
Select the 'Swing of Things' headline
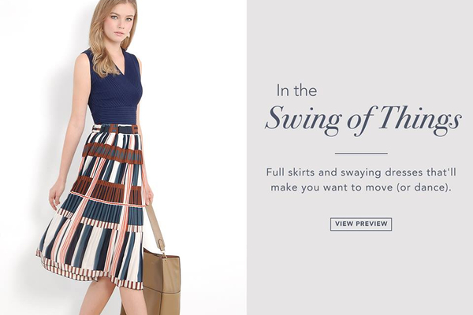(x=363, y=120)
